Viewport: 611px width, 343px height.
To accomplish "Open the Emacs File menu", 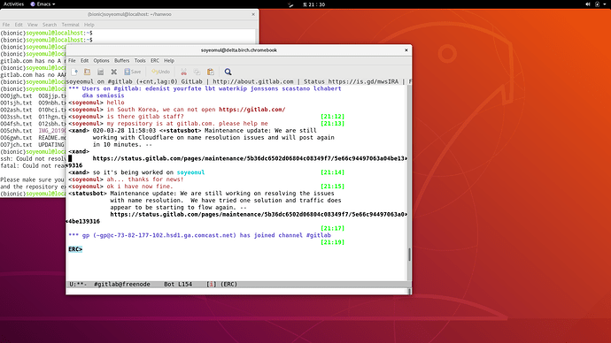I will [72, 61].
